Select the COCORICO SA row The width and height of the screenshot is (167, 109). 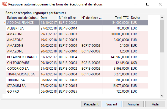click(77, 68)
